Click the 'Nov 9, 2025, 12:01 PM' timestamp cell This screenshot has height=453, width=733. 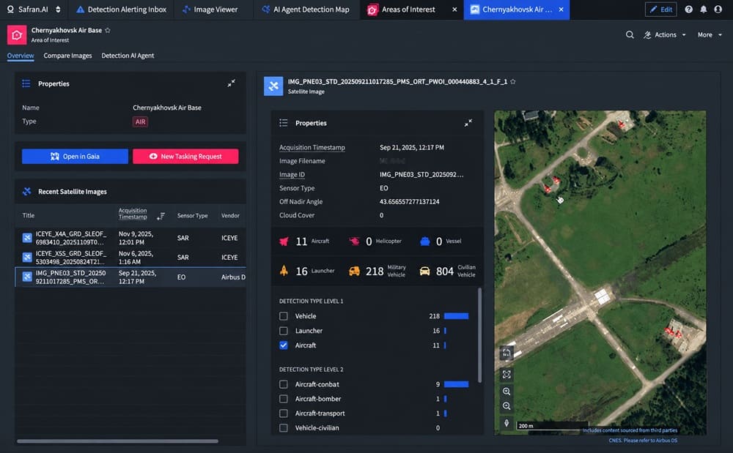(x=136, y=238)
